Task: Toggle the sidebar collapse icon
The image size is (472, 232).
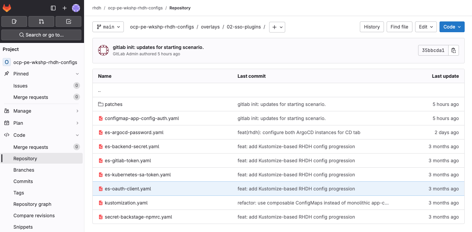Action: (53, 8)
